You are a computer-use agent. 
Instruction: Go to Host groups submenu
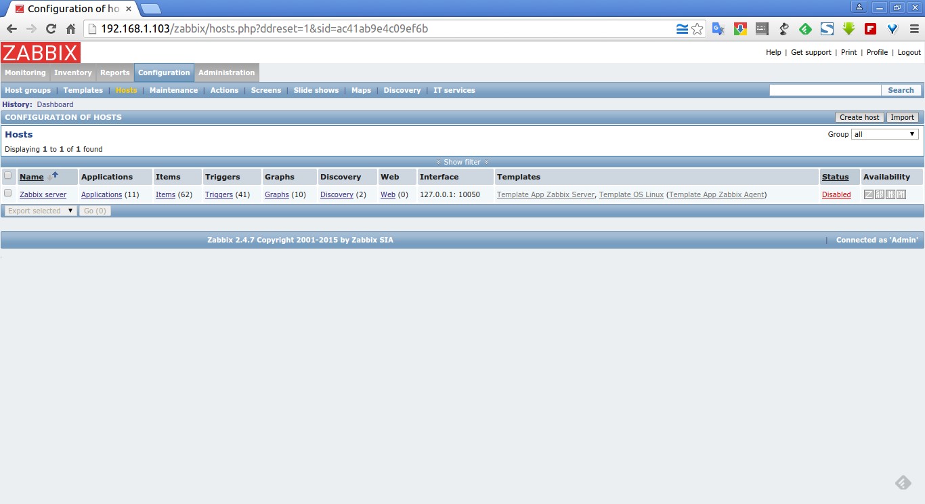pyautogui.click(x=28, y=90)
